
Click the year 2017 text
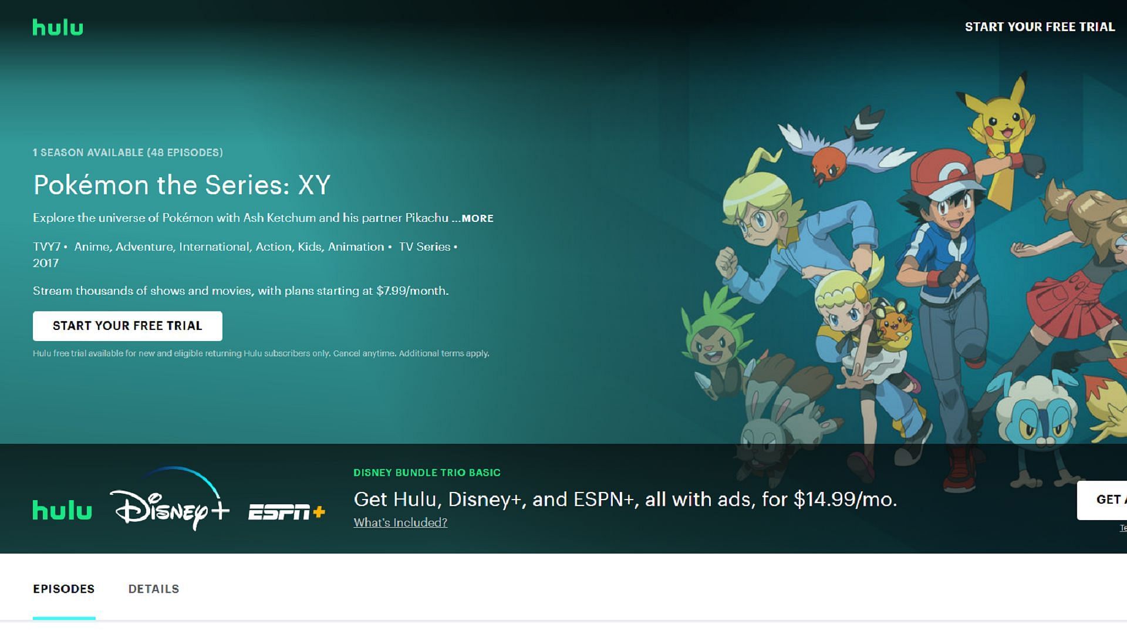46,264
